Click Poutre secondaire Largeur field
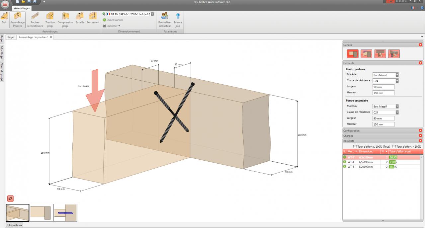The image size is (425, 228). coord(383,118)
